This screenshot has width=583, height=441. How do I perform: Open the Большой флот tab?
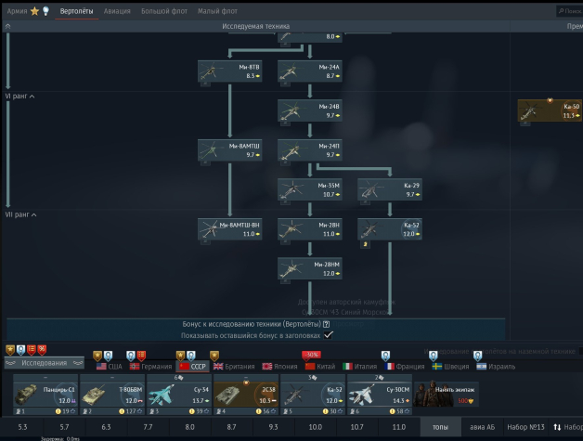tap(162, 11)
